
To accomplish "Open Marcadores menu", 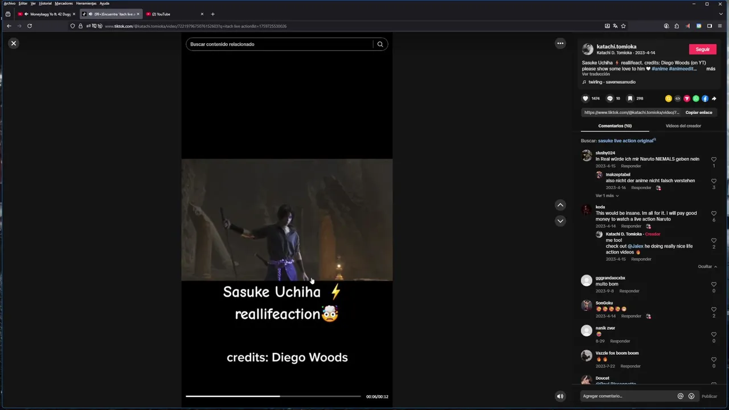I will coord(64,3).
